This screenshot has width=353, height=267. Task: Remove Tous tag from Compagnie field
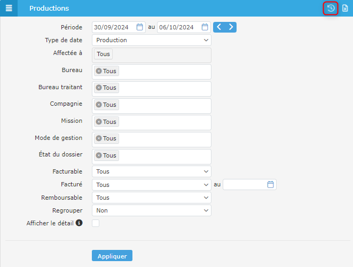[99, 105]
